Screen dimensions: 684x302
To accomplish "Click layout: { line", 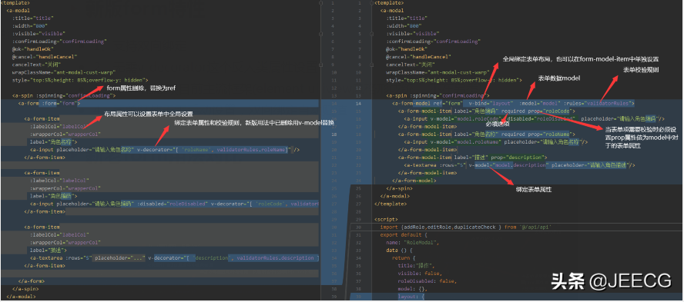I will [411, 297].
